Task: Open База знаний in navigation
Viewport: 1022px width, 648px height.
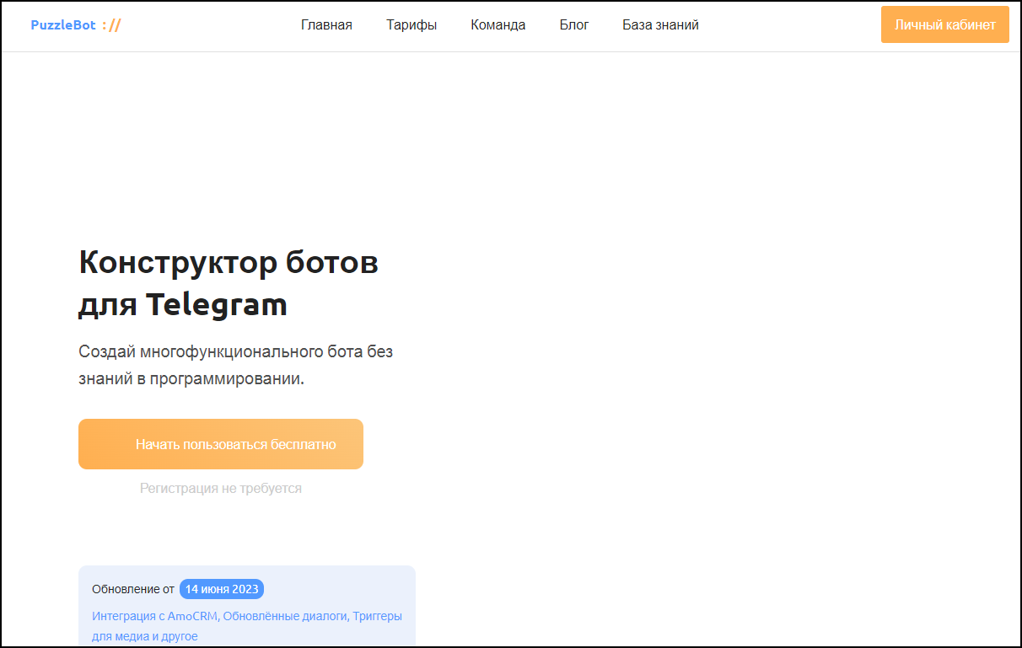Action: (x=660, y=25)
